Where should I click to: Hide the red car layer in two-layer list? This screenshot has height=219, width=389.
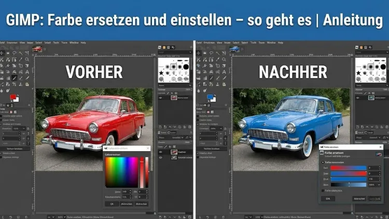pos(160,152)
